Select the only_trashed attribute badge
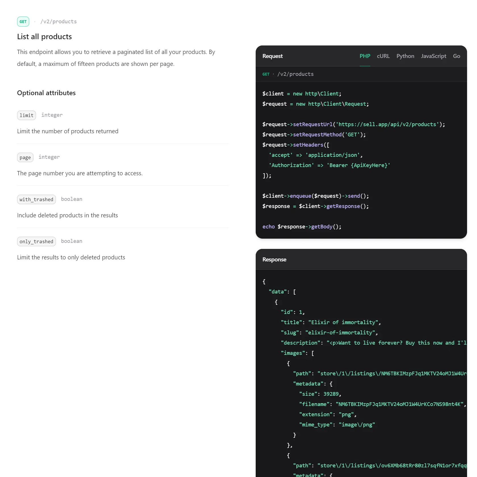The height and width of the screenshot is (477, 477). 36,241
